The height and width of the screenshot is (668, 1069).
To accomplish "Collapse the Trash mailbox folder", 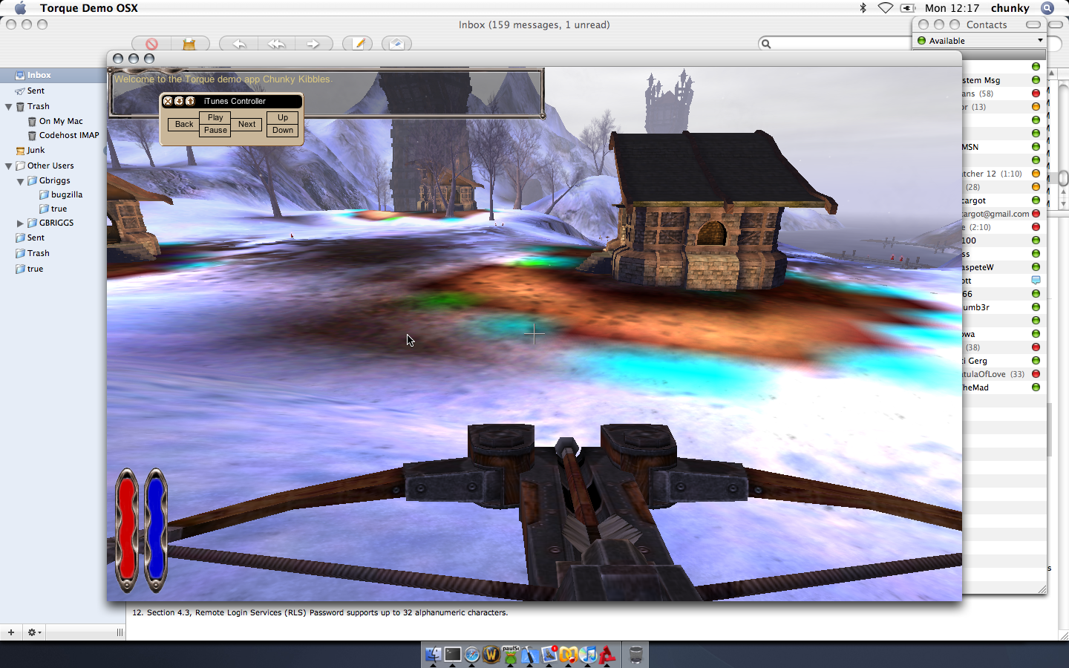I will [9, 107].
